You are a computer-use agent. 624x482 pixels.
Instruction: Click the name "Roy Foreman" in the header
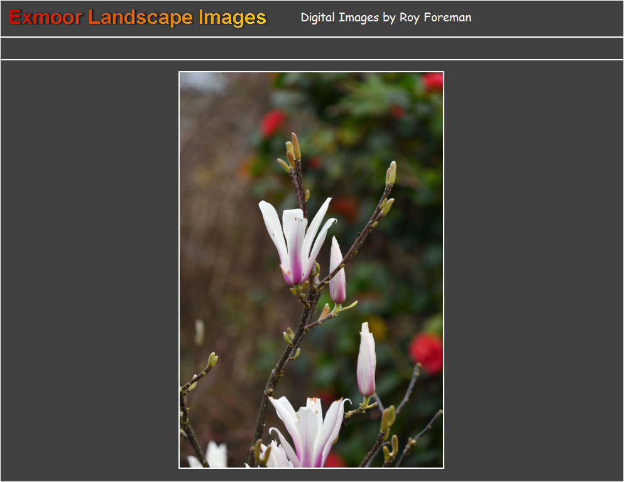[435, 18]
